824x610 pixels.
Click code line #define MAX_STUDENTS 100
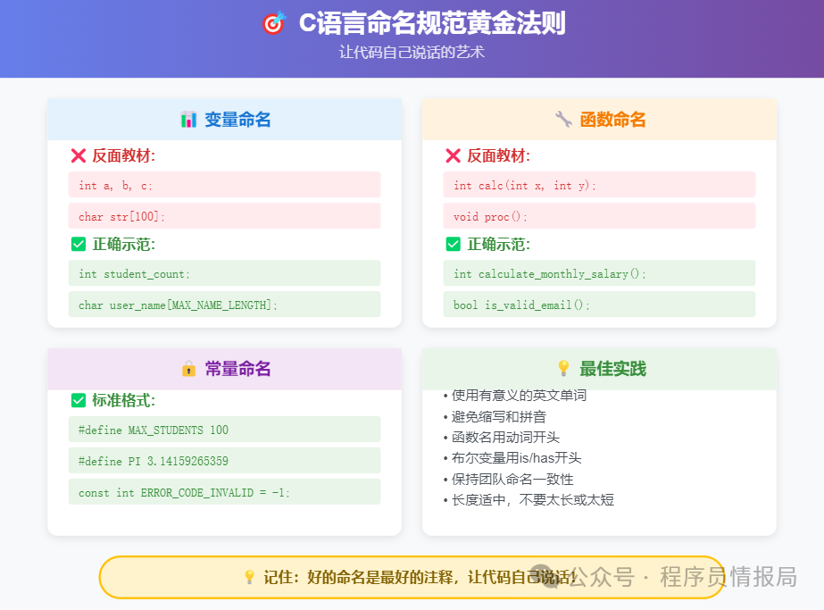point(224,429)
